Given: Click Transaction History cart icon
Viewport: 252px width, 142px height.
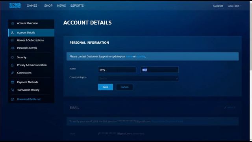Looking at the screenshot, I should point(13,90).
